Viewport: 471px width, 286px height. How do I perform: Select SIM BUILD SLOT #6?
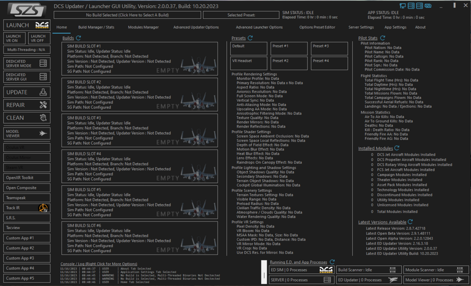point(140,238)
